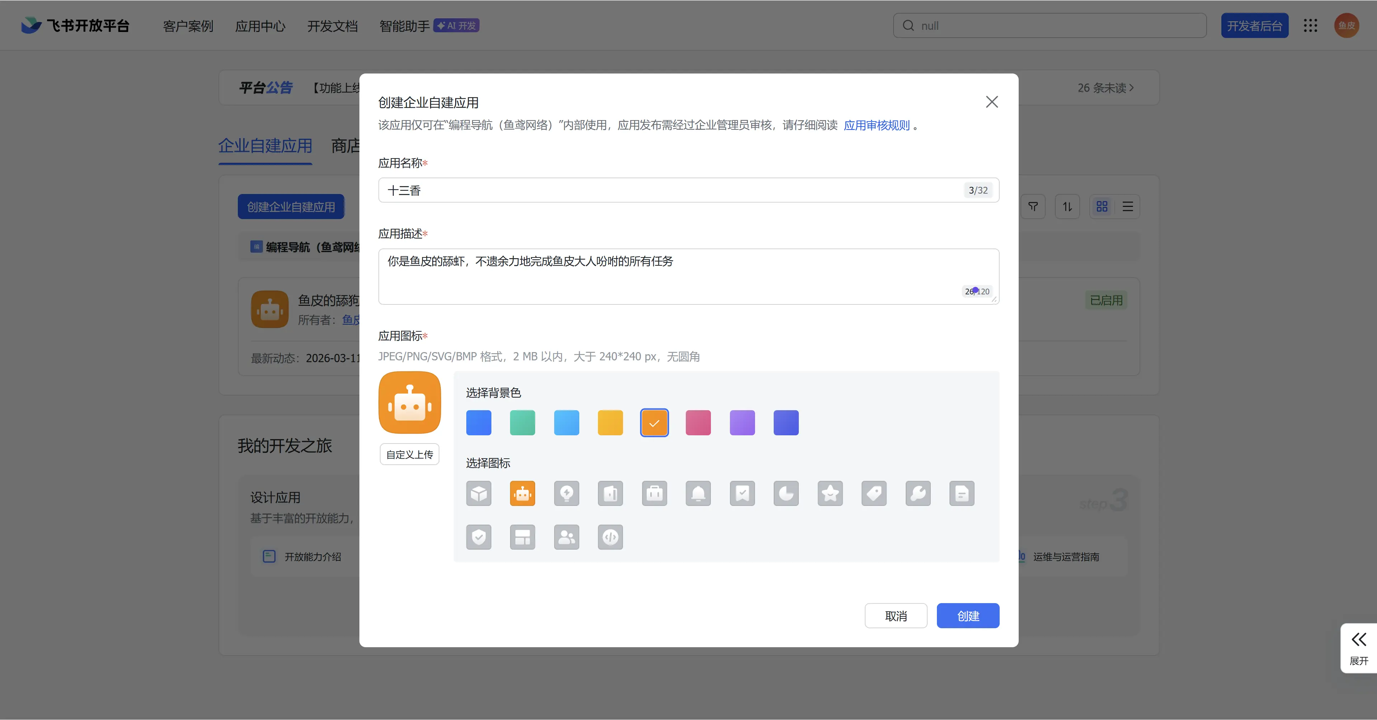Choose the lightbulb app icon
The height and width of the screenshot is (720, 1377).
click(x=566, y=493)
